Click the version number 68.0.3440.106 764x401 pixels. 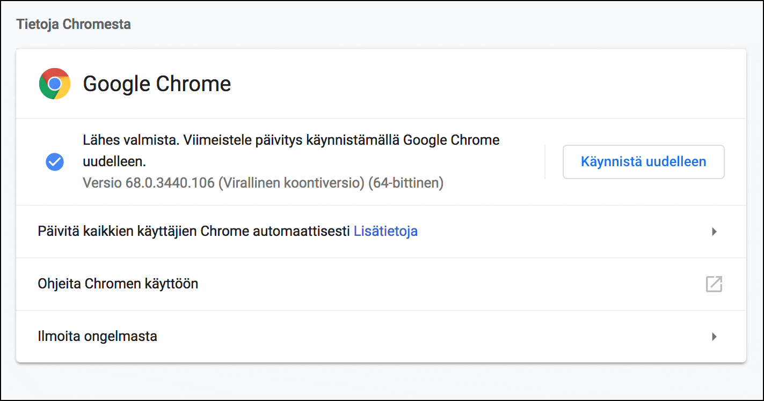click(170, 183)
